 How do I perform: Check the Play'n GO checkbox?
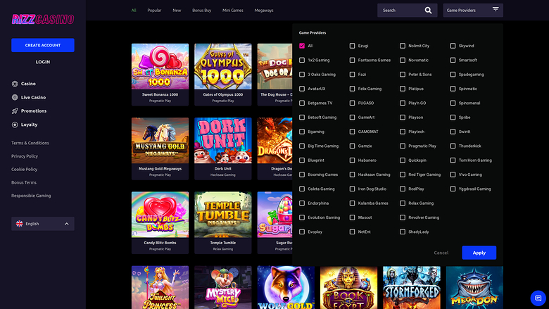403,103
